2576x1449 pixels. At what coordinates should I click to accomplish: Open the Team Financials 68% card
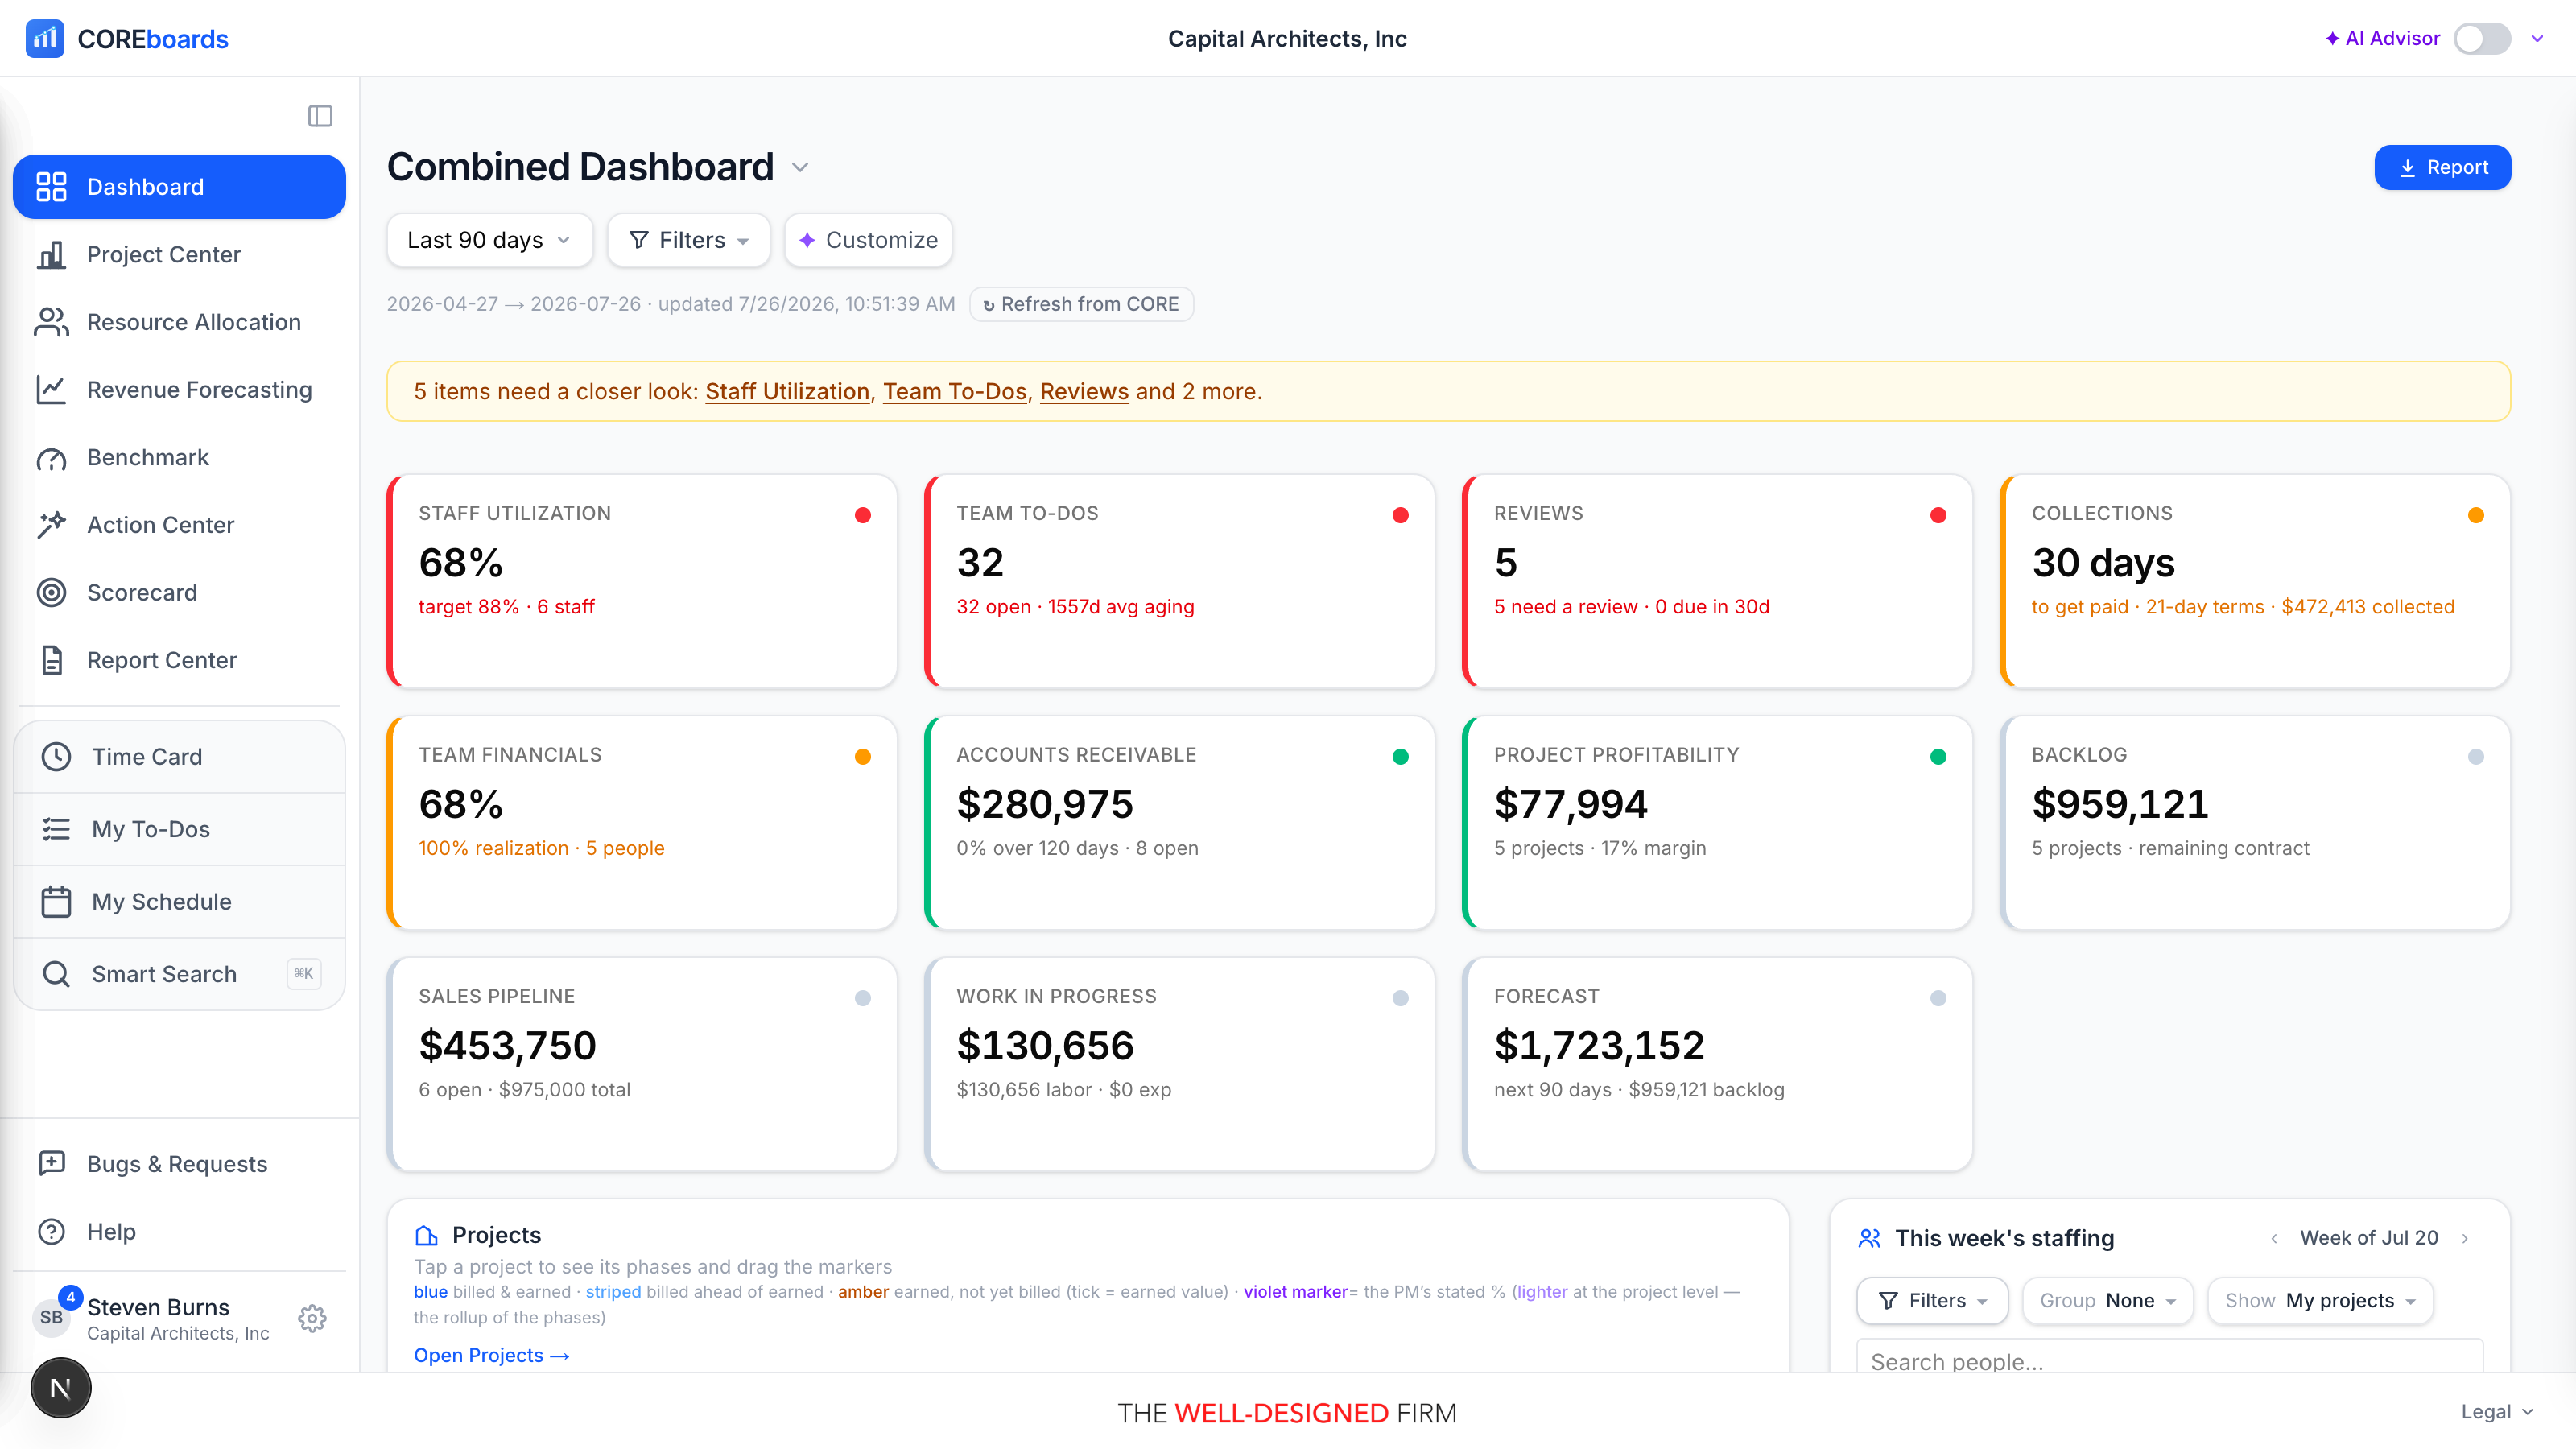tap(642, 822)
